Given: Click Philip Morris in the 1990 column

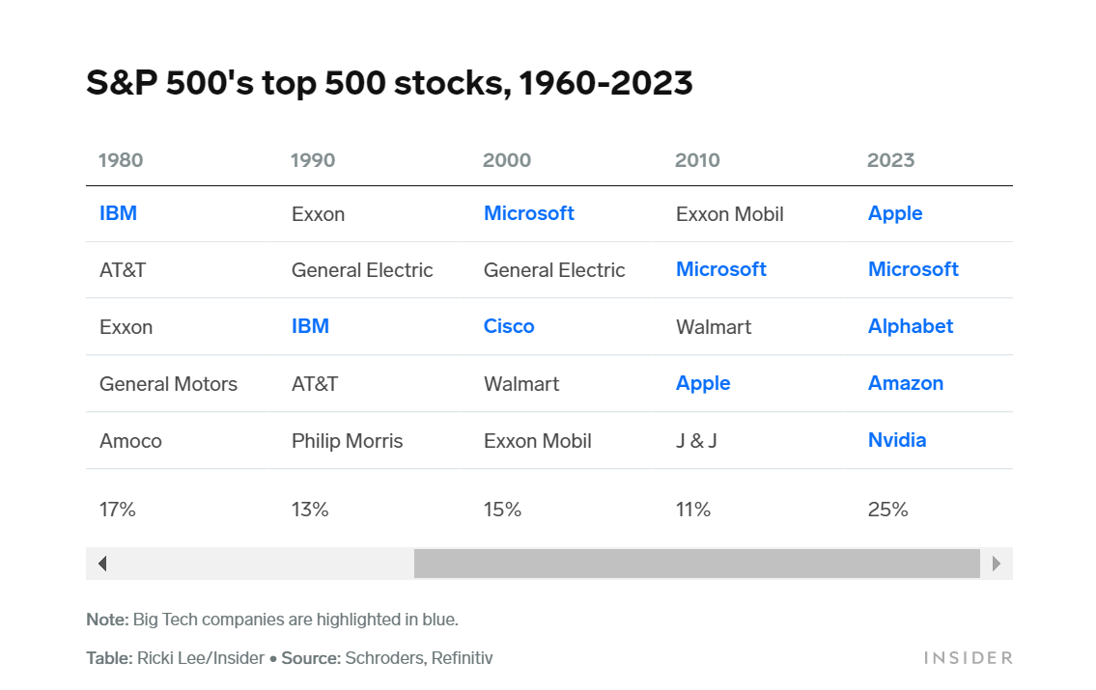Looking at the screenshot, I should [x=347, y=441].
